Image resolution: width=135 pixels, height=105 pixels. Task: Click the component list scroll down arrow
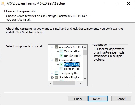(x=85, y=79)
